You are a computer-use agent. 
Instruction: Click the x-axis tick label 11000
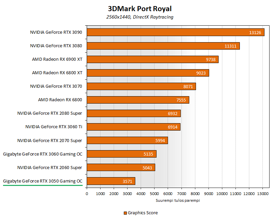(235, 194)
